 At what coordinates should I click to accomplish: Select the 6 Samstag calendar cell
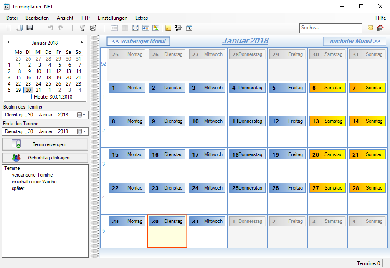[327, 97]
